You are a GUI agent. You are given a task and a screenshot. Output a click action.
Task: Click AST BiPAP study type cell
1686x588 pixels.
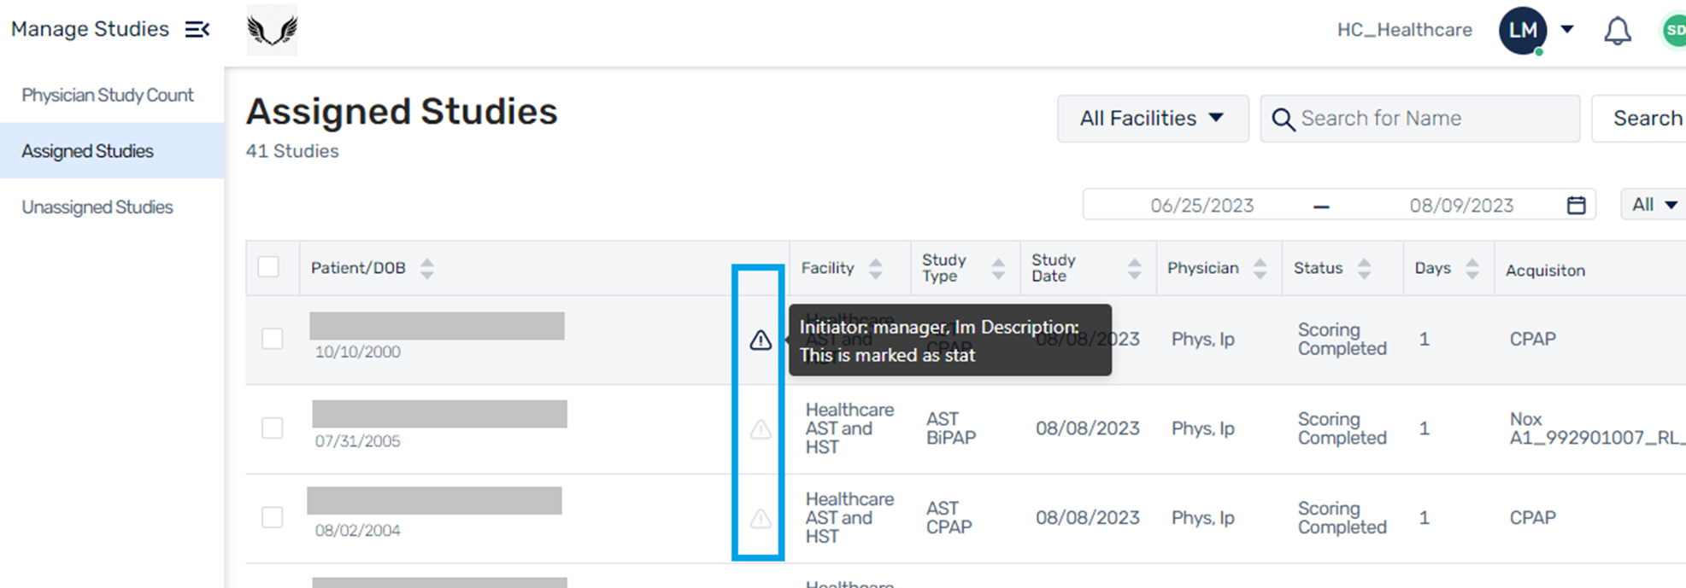coord(951,428)
